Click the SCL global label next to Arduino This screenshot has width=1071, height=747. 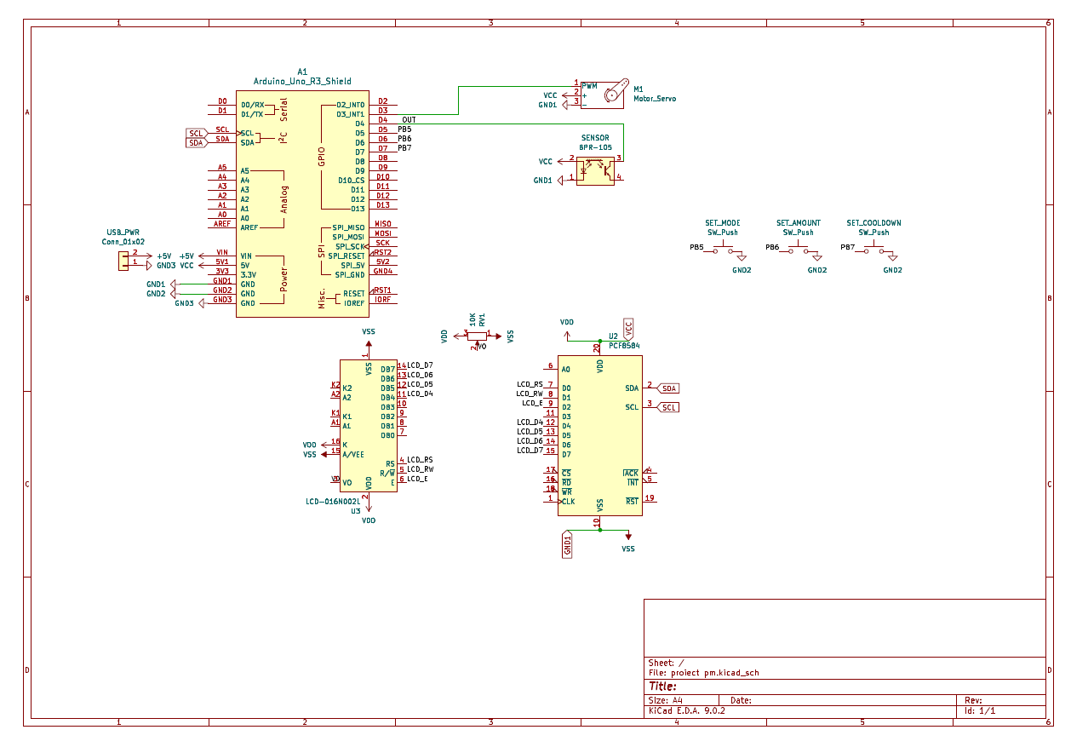[x=196, y=134]
